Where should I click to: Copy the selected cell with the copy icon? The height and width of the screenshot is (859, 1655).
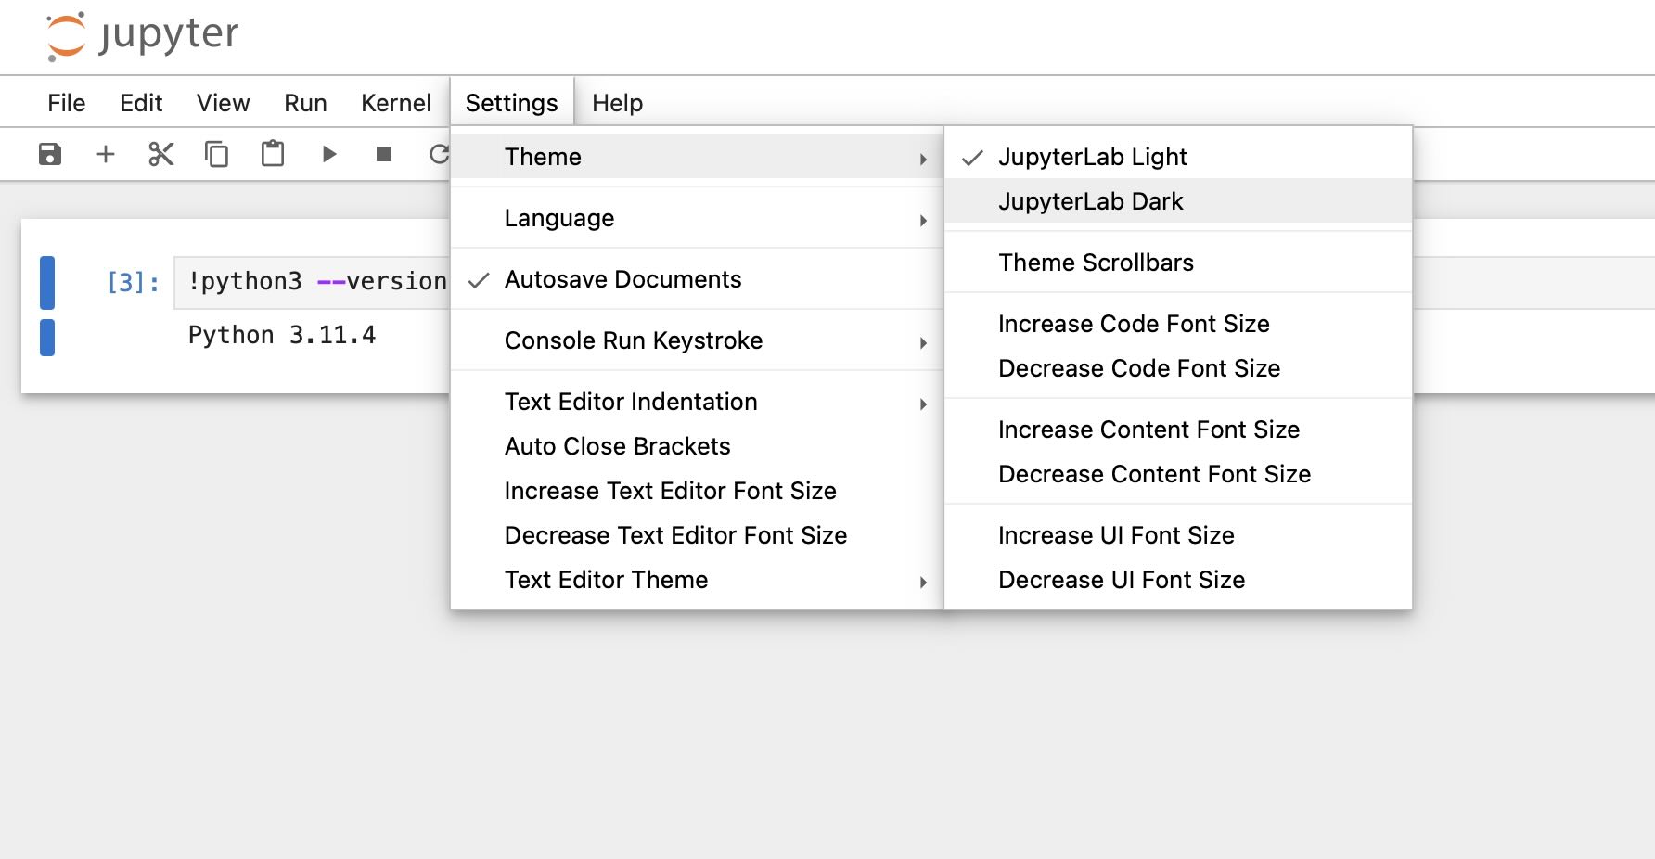[216, 154]
